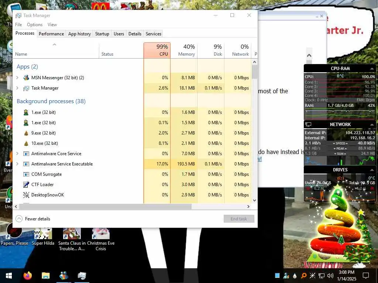Open File Explorer from the taskbar
Screen dimensions: 378x283
(x=45, y=275)
